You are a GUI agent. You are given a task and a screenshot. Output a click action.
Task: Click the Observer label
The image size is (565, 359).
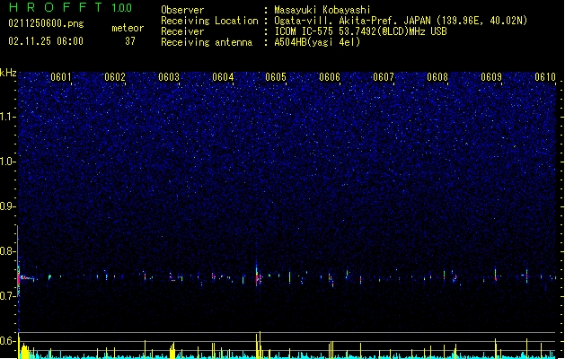[182, 10]
